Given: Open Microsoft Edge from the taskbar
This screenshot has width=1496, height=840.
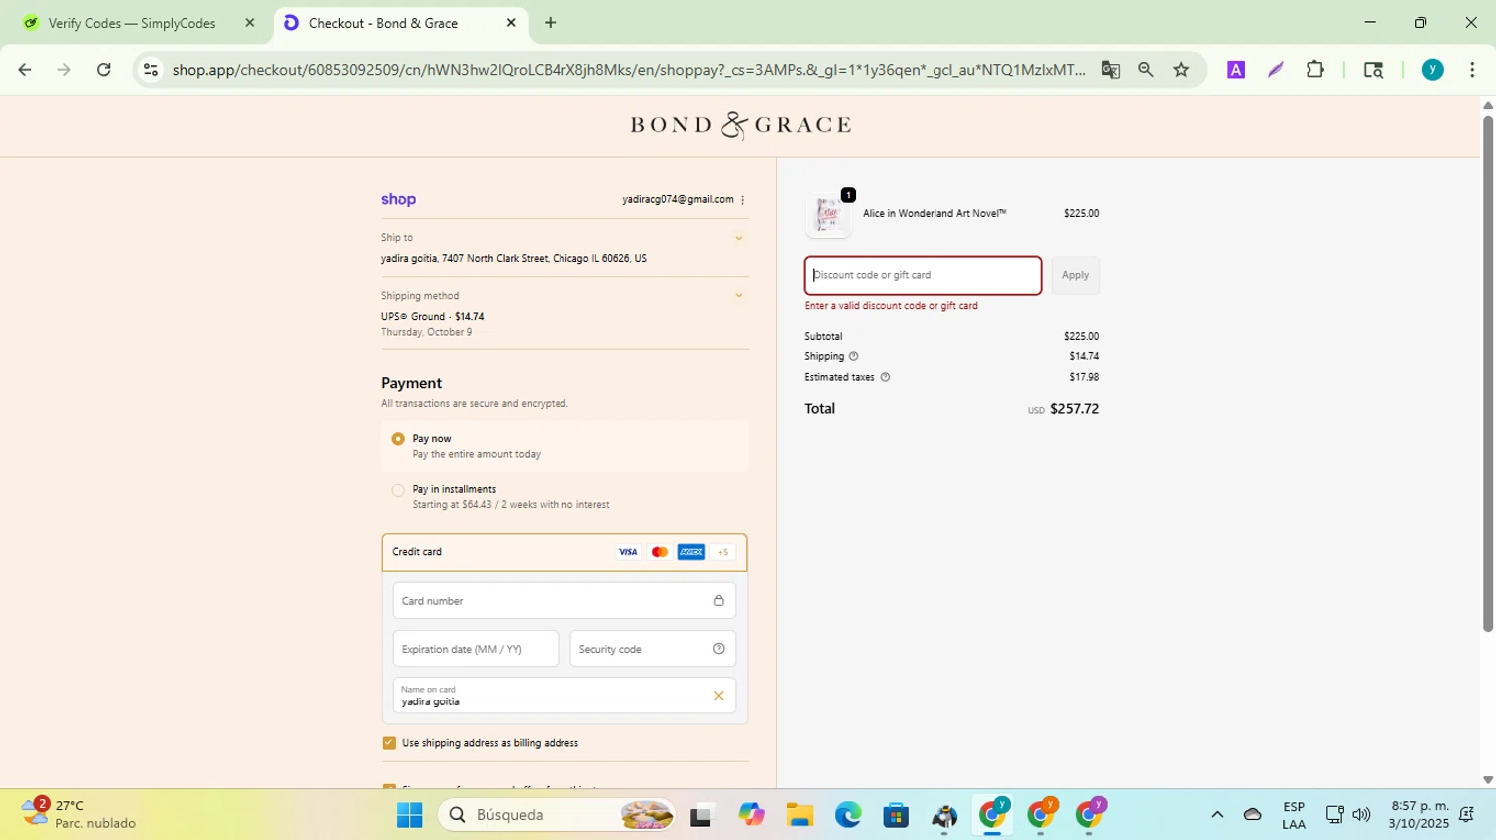Looking at the screenshot, I should click(848, 816).
